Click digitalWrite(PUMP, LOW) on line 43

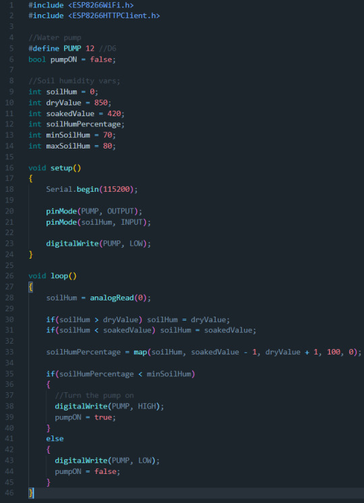pos(107,460)
